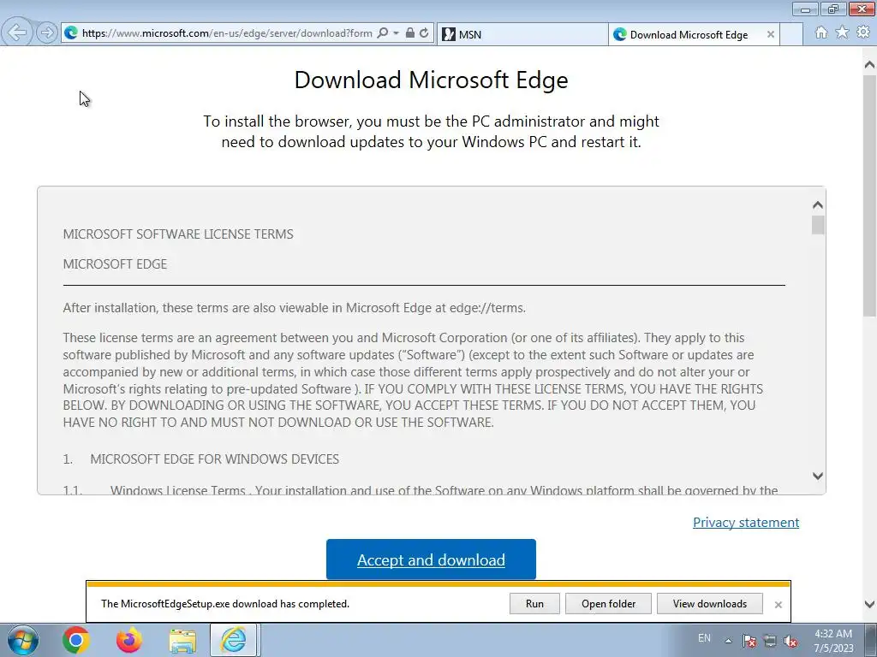This screenshot has width=877, height=657.
Task: Open Windows Explorer from the taskbar
Action: [182, 640]
